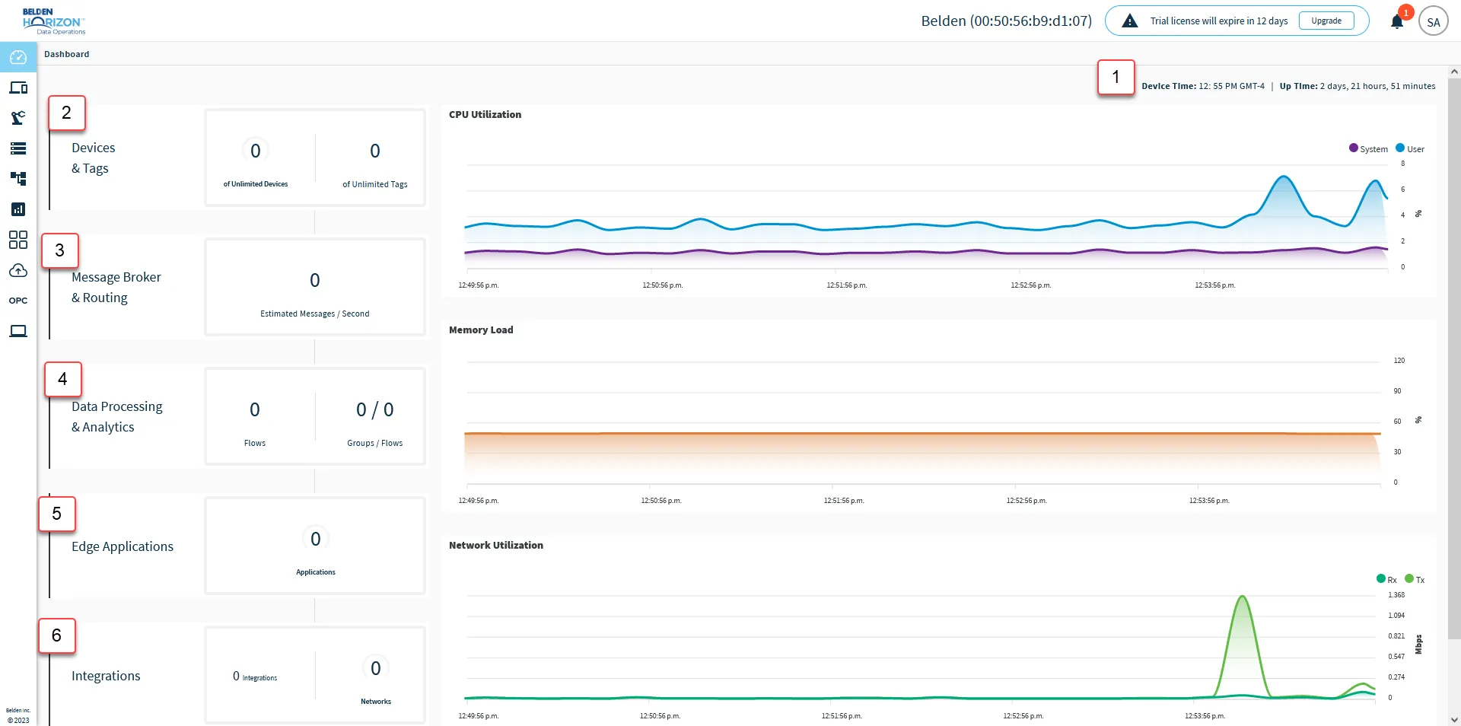Open the stacked list icon in sidebar
The image size is (1461, 726).
point(18,148)
